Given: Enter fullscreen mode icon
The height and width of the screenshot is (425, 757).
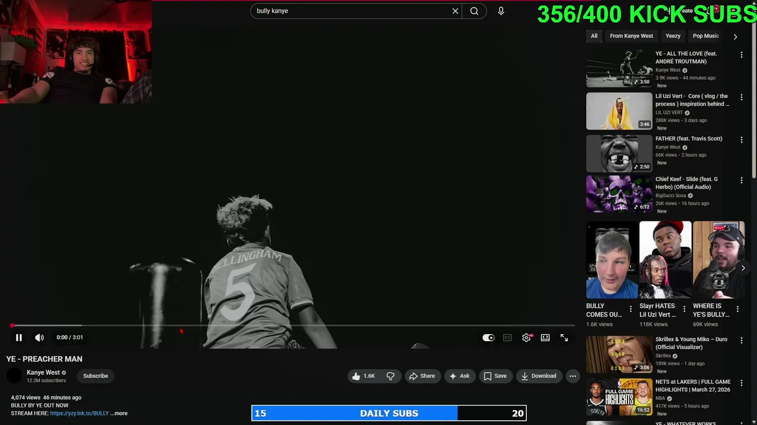Looking at the screenshot, I should [564, 338].
